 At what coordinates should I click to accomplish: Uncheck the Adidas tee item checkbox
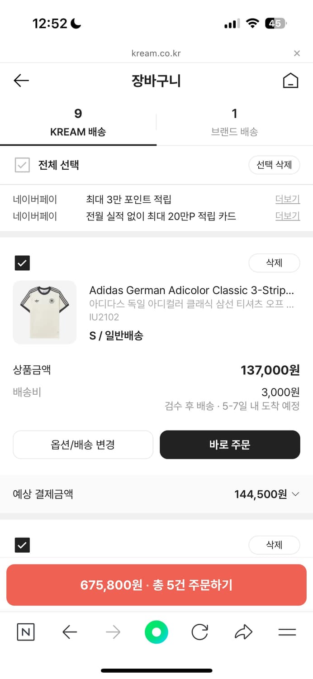coord(22,263)
